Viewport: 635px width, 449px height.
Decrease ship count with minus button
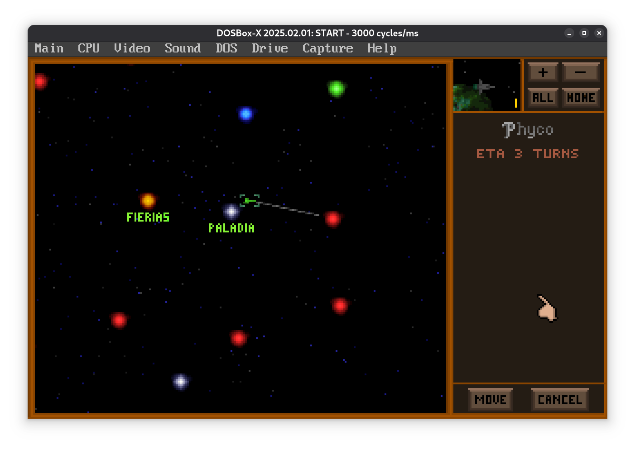[581, 72]
